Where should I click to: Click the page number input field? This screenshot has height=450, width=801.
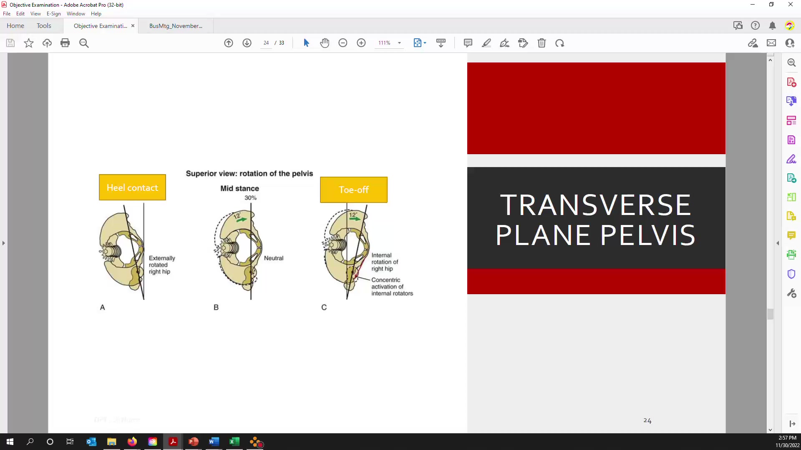click(x=266, y=43)
